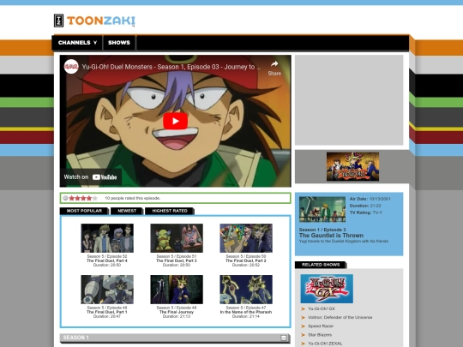Switch to the Newest tab
463x347 pixels.
(x=127, y=211)
